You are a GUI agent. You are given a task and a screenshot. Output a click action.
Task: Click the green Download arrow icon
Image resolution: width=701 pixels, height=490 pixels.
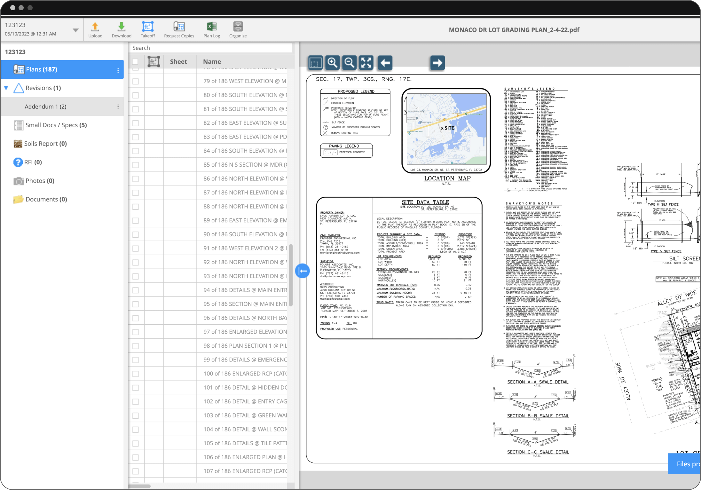tap(121, 27)
